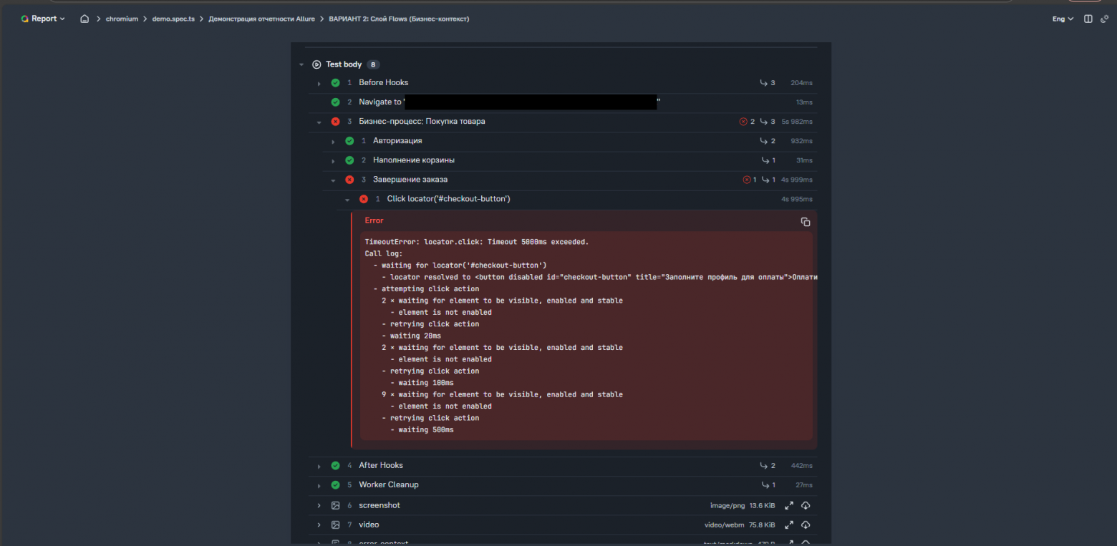Viewport: 1117px width, 546px height.
Task: Expand the video attachment row
Action: point(319,525)
